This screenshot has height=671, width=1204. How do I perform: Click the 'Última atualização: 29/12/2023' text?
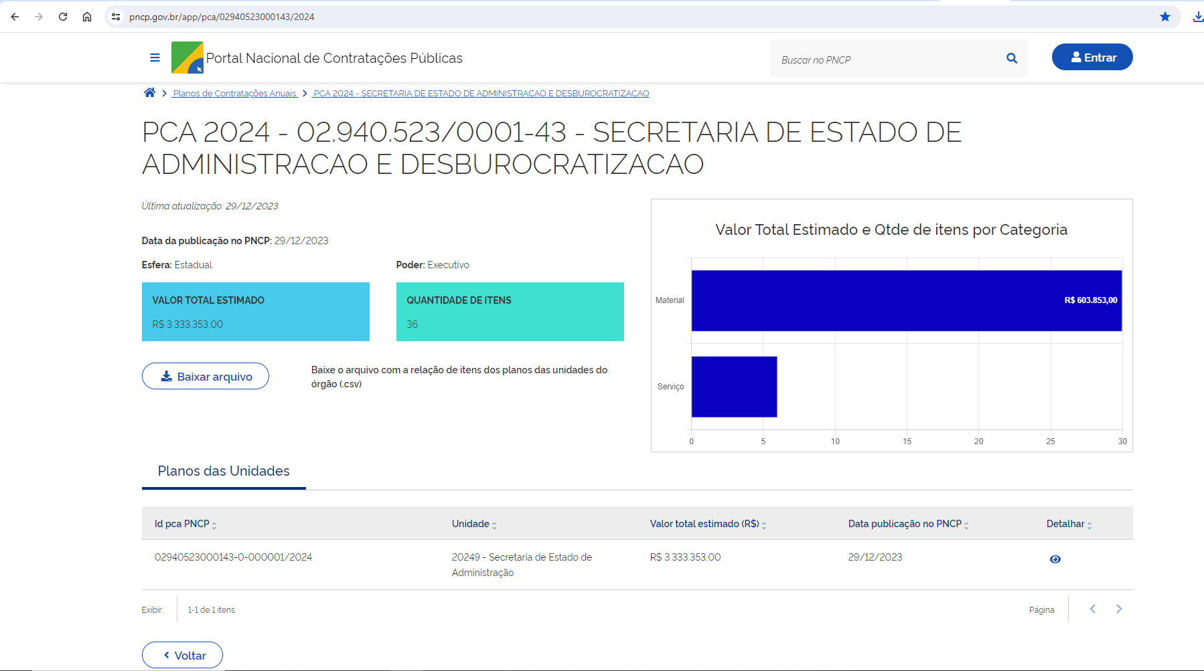pyautogui.click(x=210, y=206)
